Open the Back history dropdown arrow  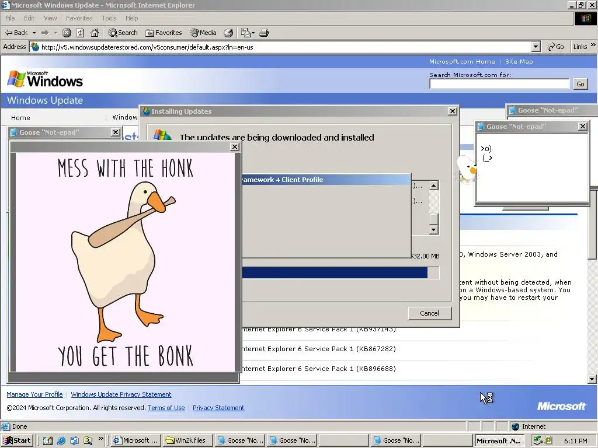pyautogui.click(x=34, y=33)
